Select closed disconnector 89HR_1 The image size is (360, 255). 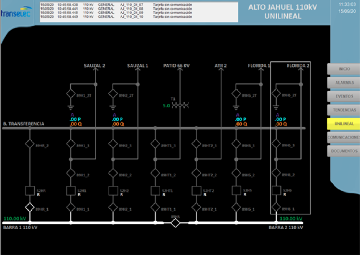(30, 207)
